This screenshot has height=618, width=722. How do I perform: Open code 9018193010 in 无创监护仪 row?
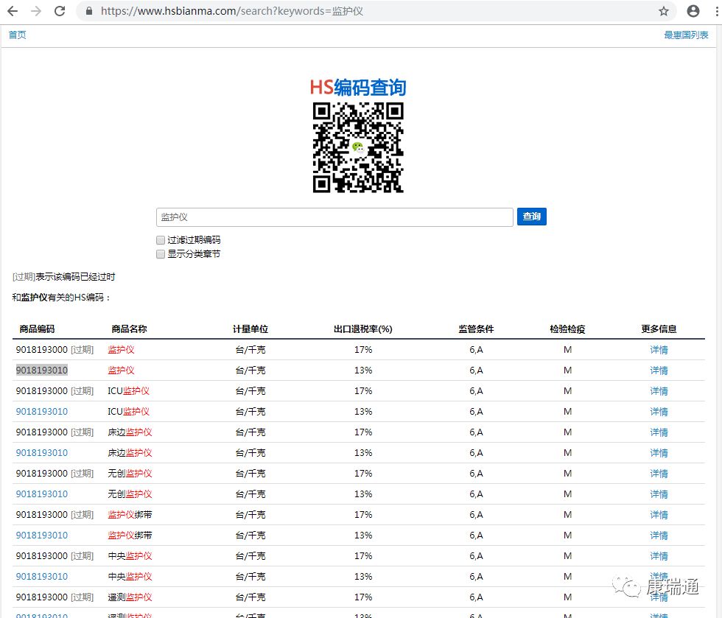coord(42,494)
